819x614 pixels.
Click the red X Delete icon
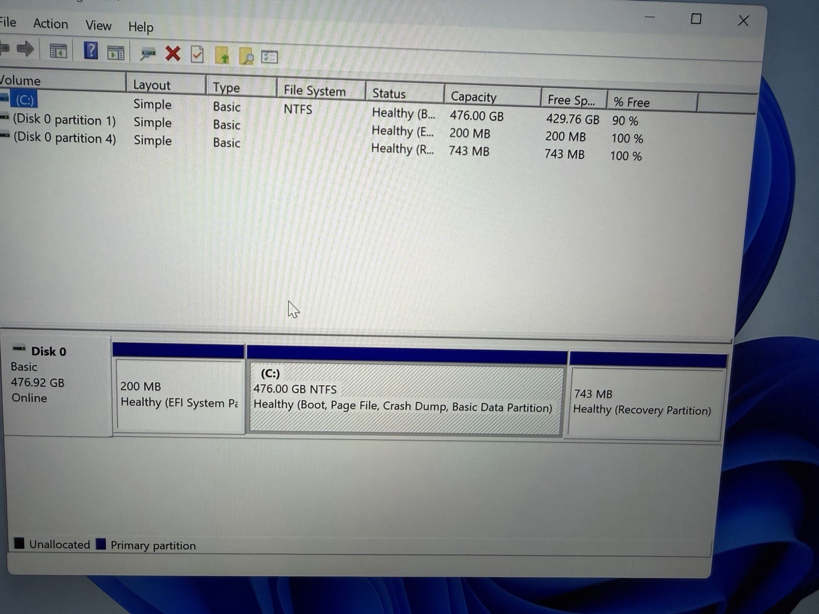click(173, 53)
